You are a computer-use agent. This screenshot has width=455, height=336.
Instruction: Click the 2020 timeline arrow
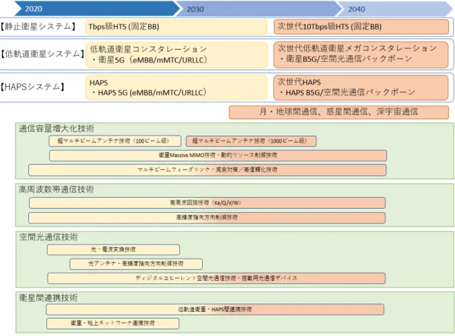click(97, 9)
